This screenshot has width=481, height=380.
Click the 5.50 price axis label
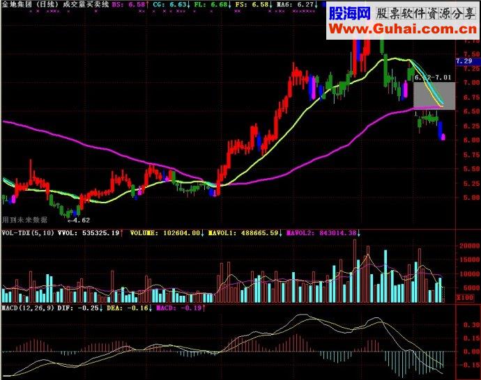pos(472,169)
